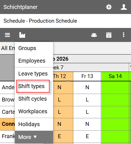Toggle the hamburger menu icon
The image size is (131, 144).
coord(8,35)
